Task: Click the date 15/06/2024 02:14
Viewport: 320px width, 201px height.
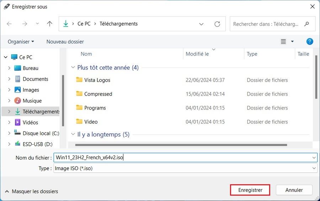Action: click(x=205, y=94)
